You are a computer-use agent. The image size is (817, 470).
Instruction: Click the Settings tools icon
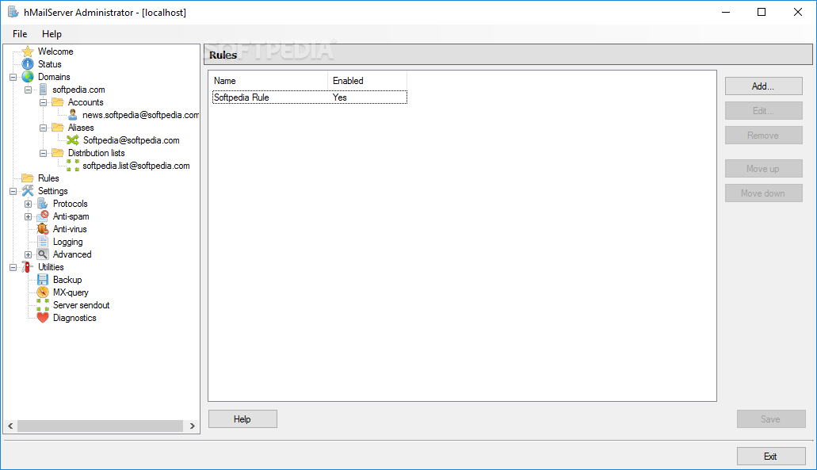coord(28,191)
